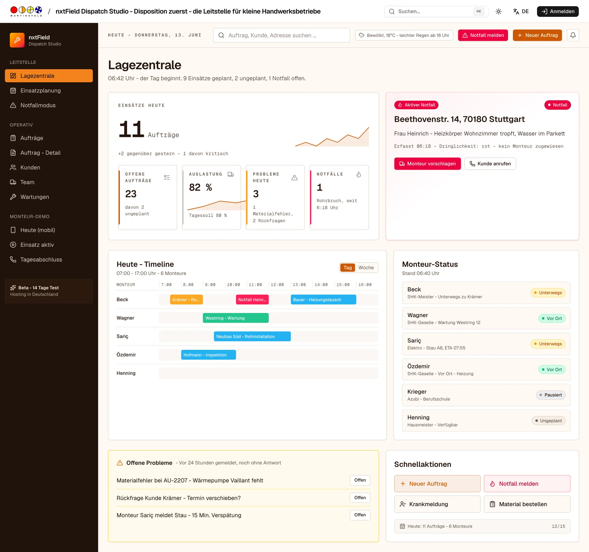Click Kunde anrufen button

coord(490,164)
